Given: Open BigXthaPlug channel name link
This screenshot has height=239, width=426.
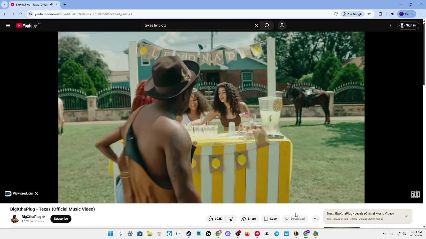Looking at the screenshot, I should 31,217.
